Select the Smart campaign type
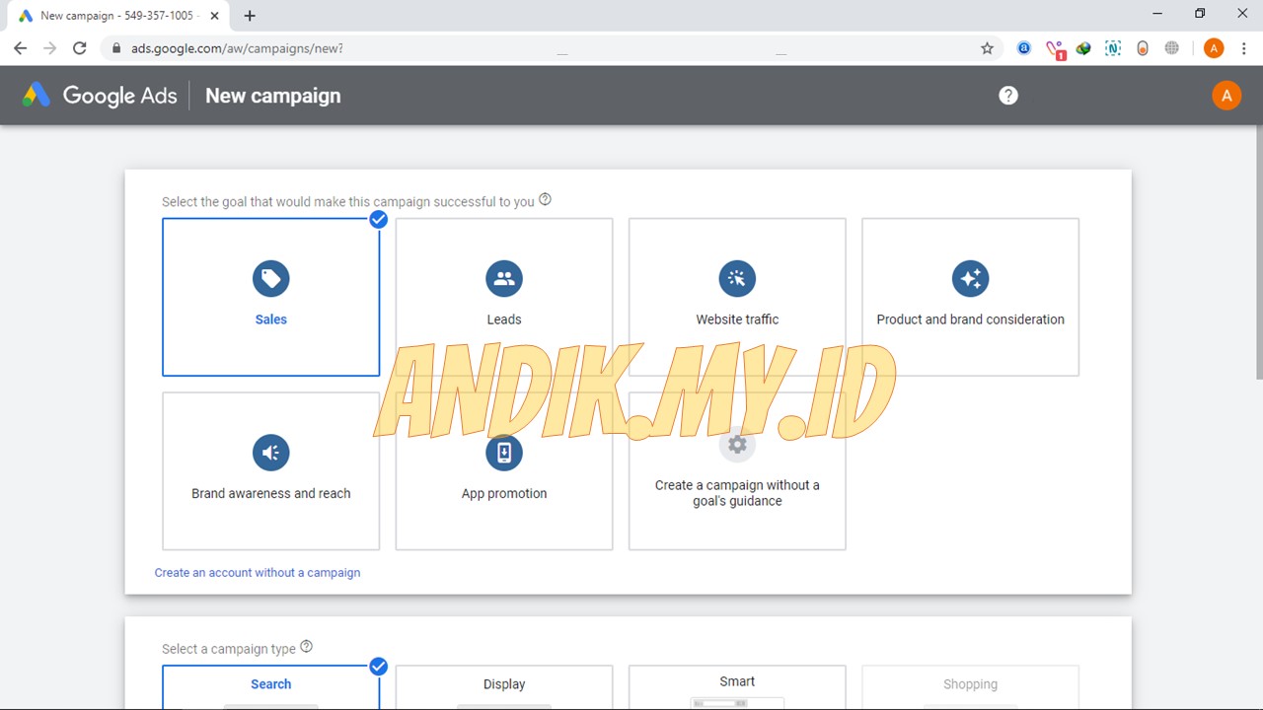The width and height of the screenshot is (1263, 710). [737, 687]
